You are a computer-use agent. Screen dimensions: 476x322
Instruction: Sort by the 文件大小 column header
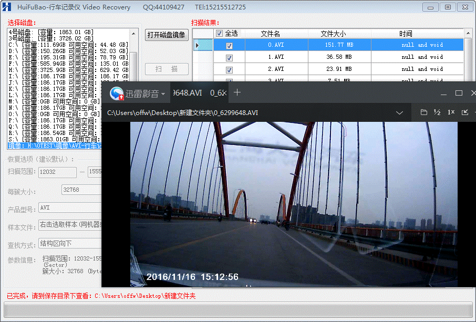(x=333, y=34)
